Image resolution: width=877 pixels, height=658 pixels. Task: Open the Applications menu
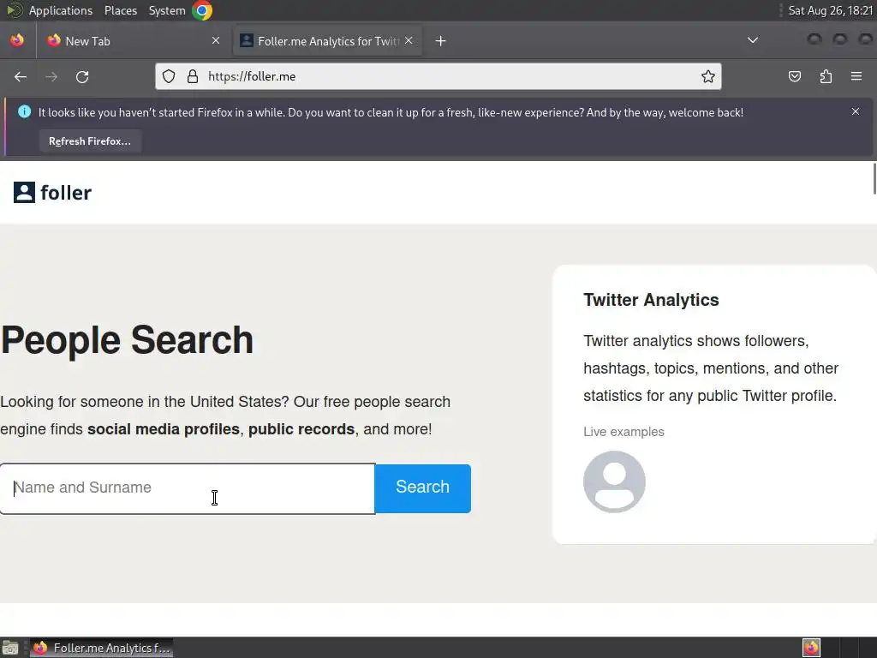tap(61, 10)
